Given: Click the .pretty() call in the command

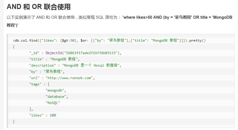Looking at the screenshot, I should [196, 41].
